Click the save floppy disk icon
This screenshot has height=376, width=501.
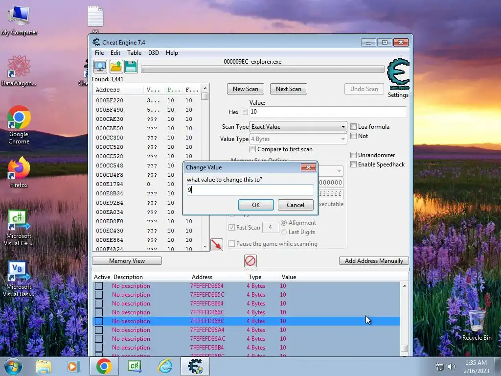click(131, 67)
